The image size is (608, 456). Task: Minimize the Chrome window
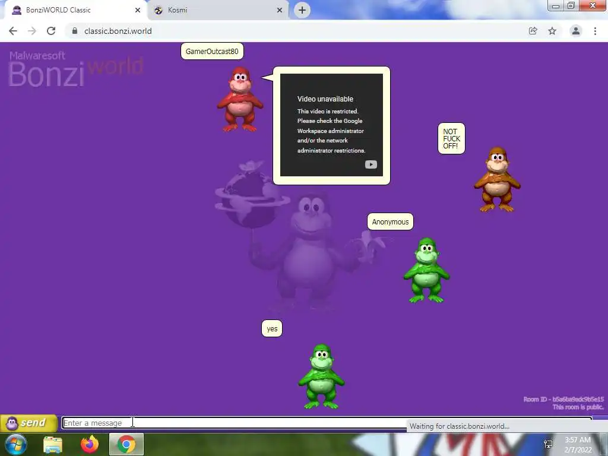(556, 5)
